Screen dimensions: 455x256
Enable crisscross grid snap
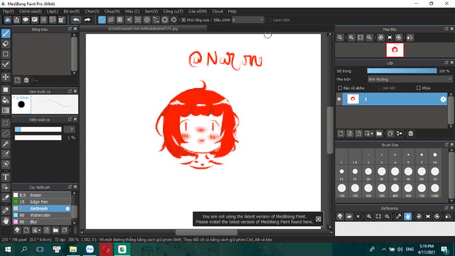click(120, 20)
